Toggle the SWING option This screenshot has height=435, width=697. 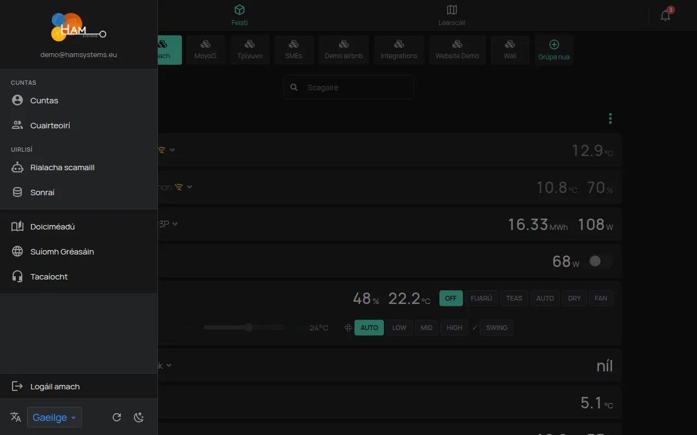pos(497,327)
